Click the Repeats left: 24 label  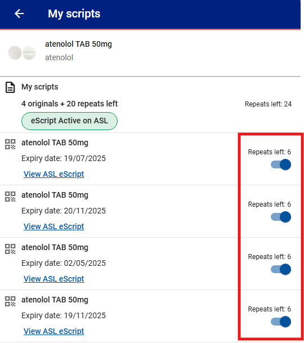(x=268, y=104)
